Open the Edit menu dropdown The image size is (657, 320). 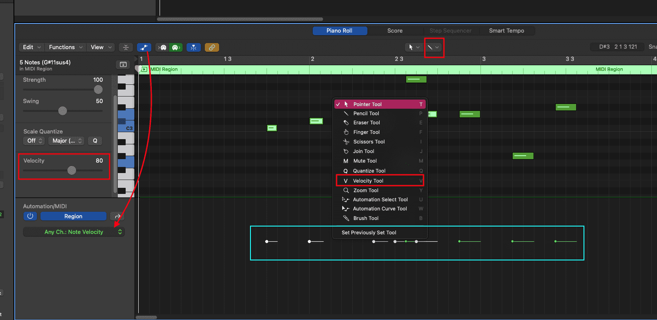click(32, 47)
